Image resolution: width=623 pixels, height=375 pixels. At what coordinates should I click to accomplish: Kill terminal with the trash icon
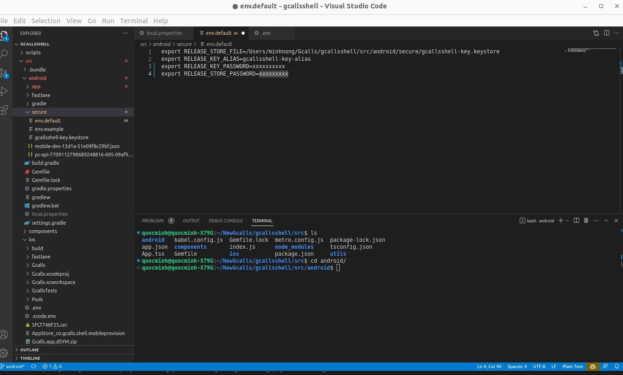[586, 221]
